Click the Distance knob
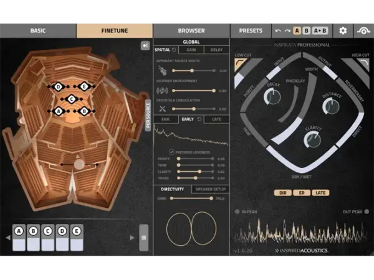 (331, 106)
